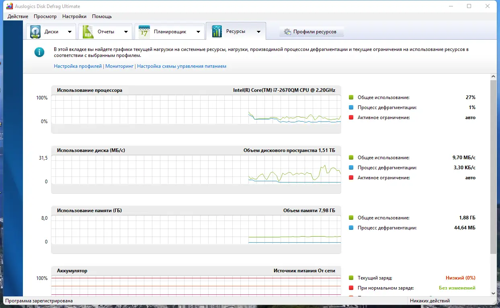Viewport: 500px width, 308px height.
Task: Click the CPU usage graph
Action: pyautogui.click(x=196, y=109)
